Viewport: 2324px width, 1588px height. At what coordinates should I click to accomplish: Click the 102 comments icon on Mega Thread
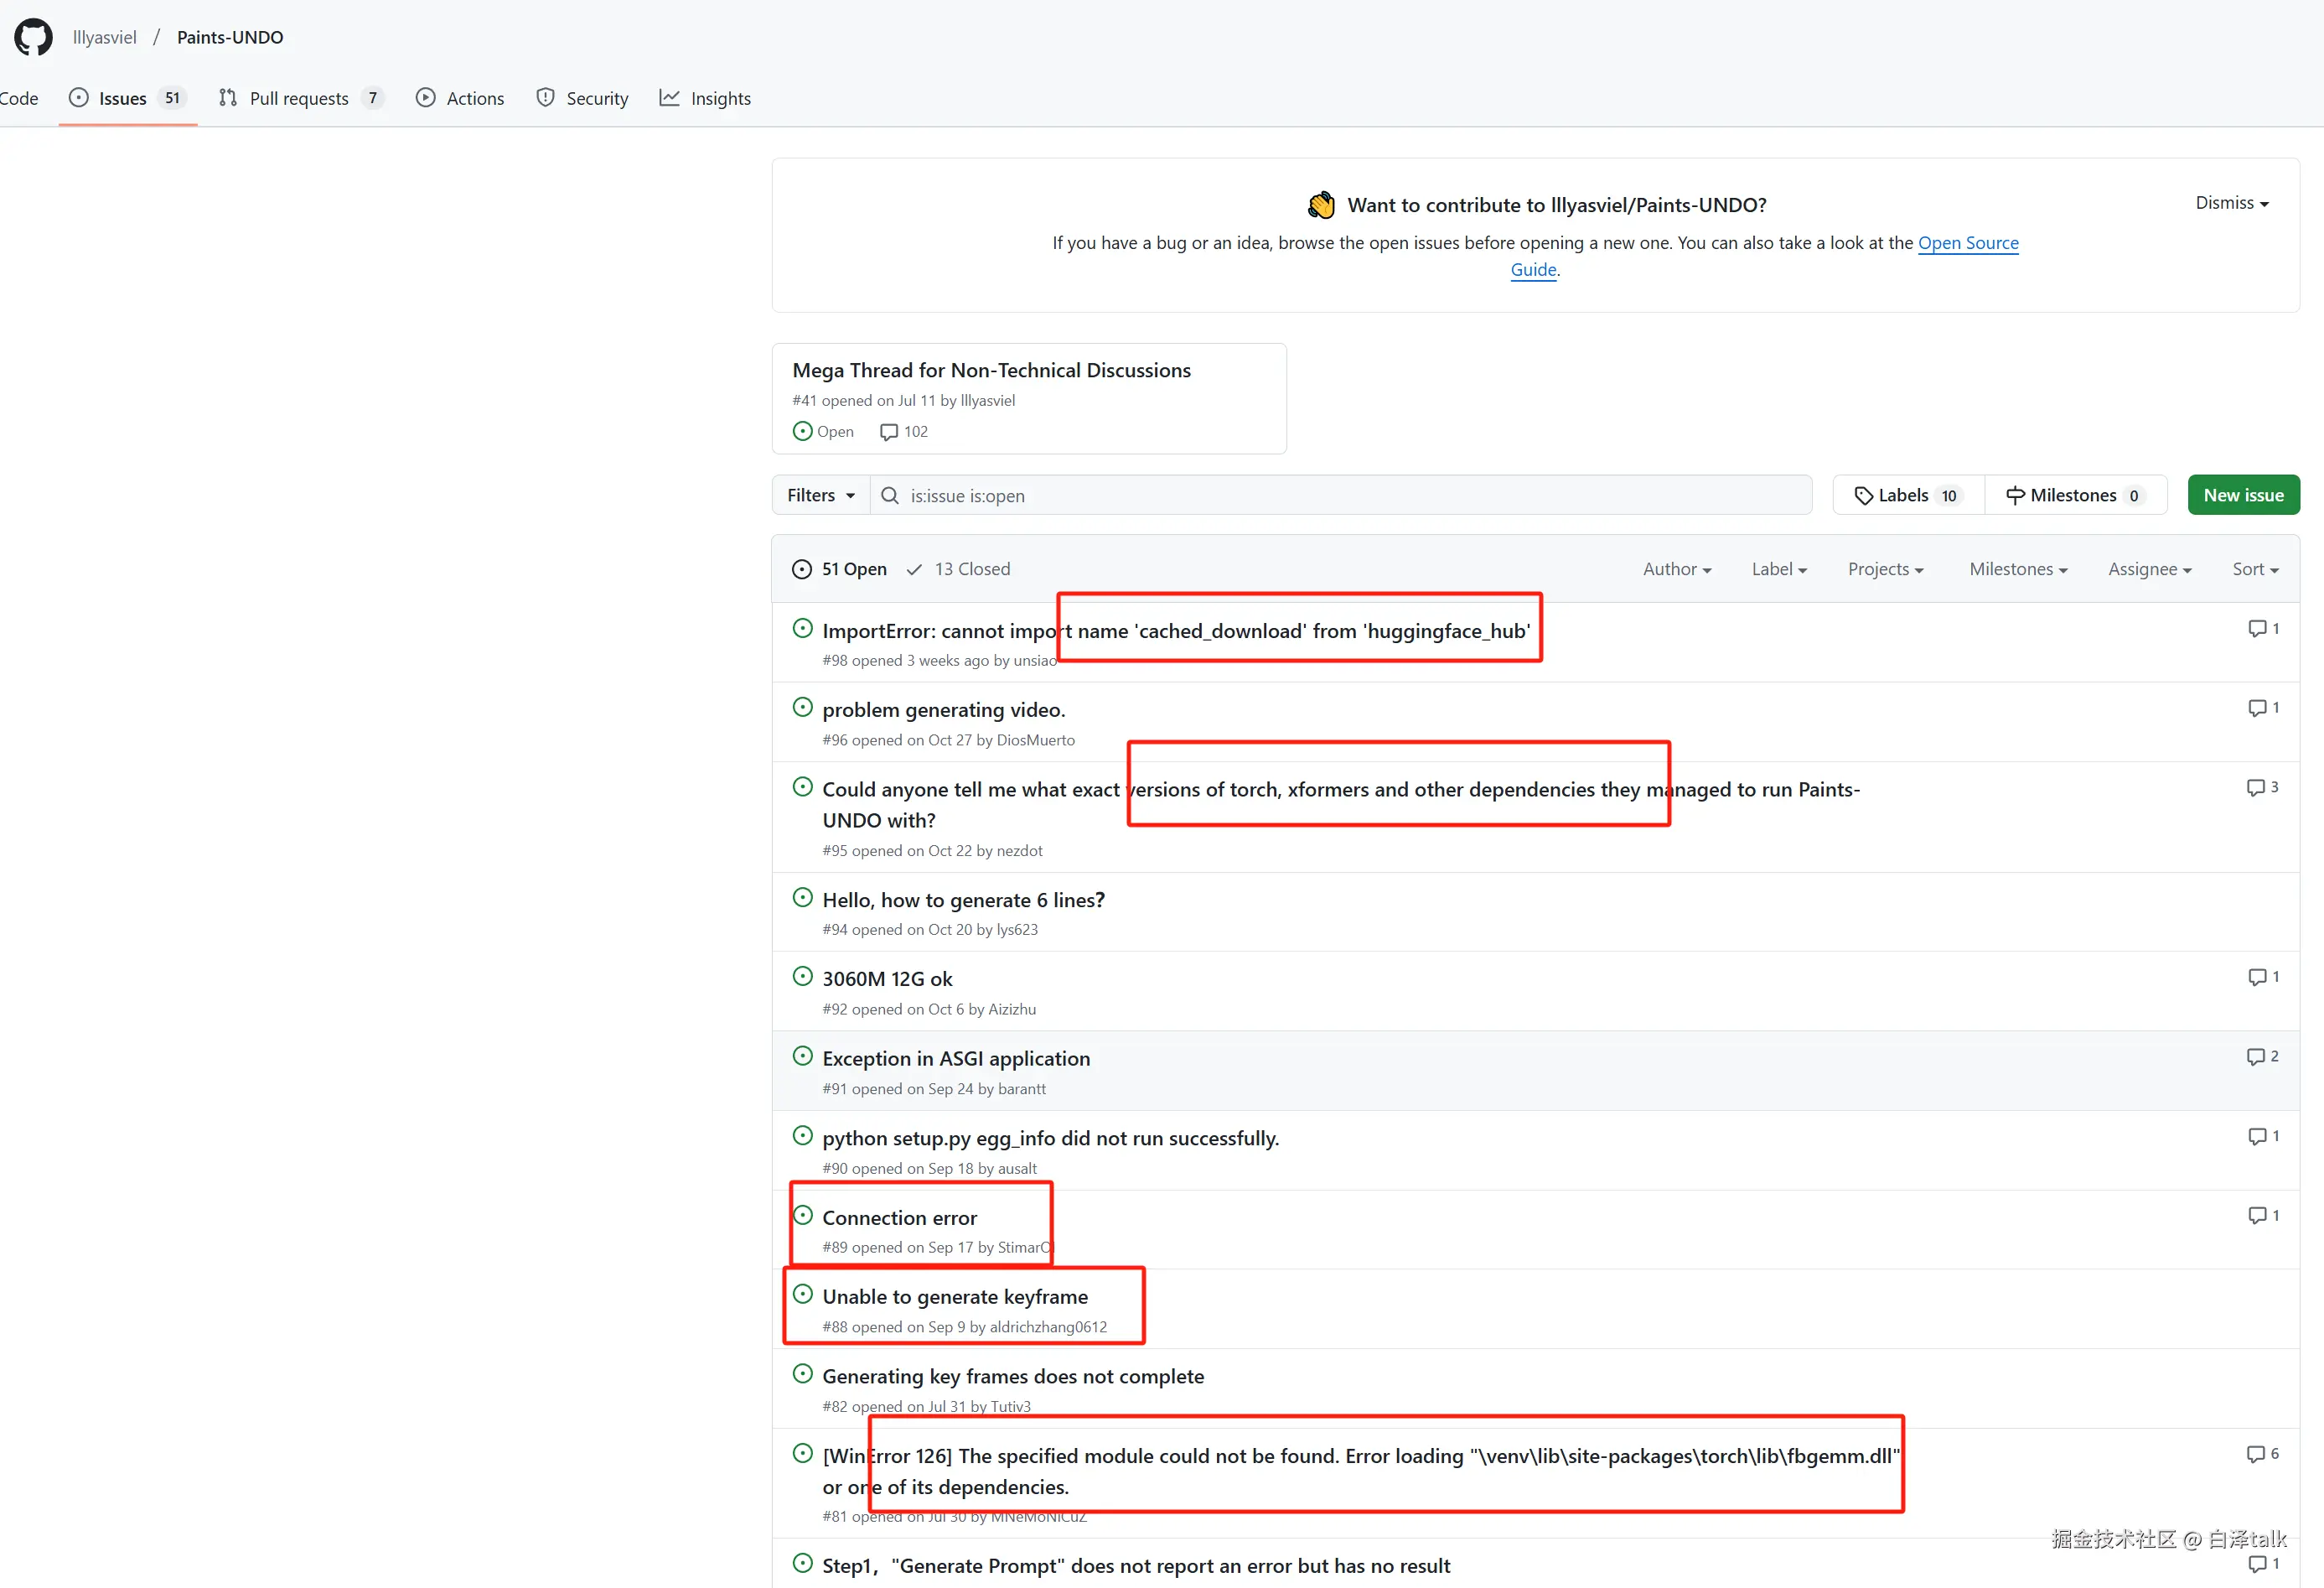coord(889,431)
